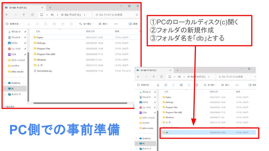
Task: Sort by 名前 column header in back window
Action: [x=38, y=31]
